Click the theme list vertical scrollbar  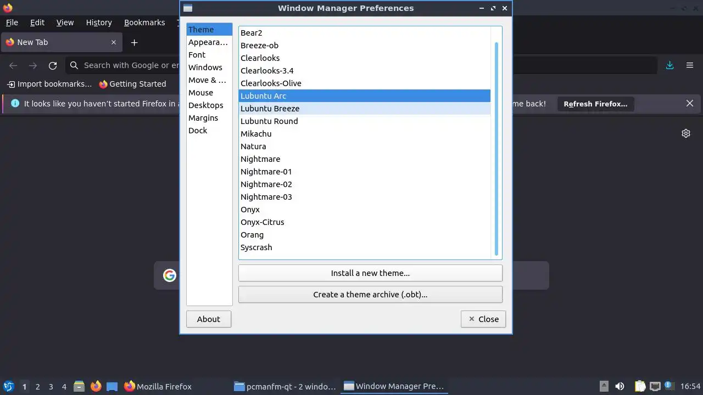tap(496, 149)
